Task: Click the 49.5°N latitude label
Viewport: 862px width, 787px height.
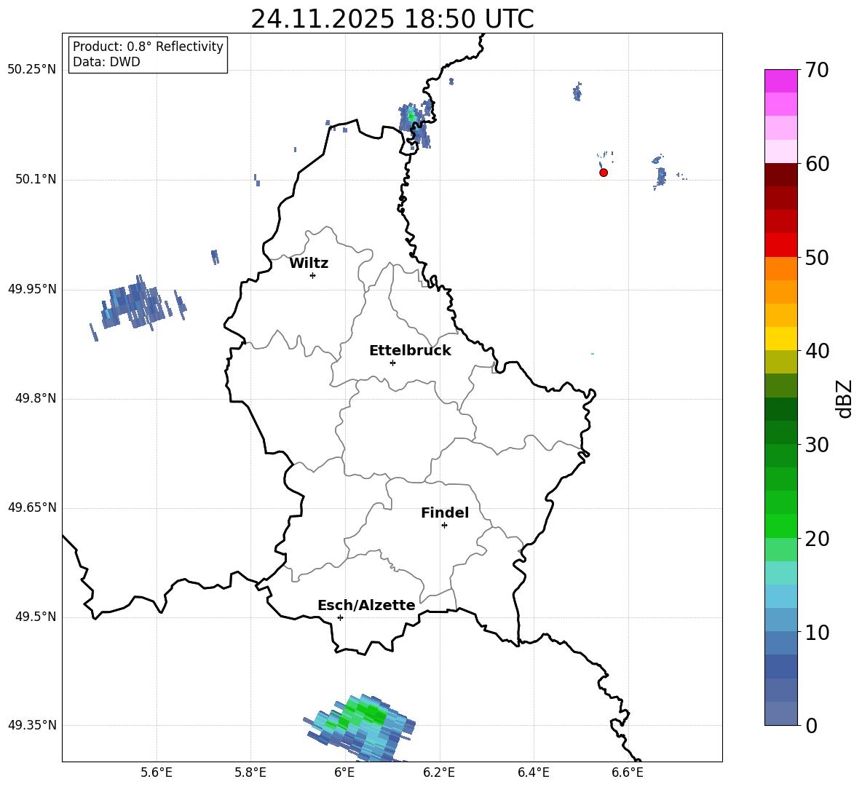Action: coord(36,617)
